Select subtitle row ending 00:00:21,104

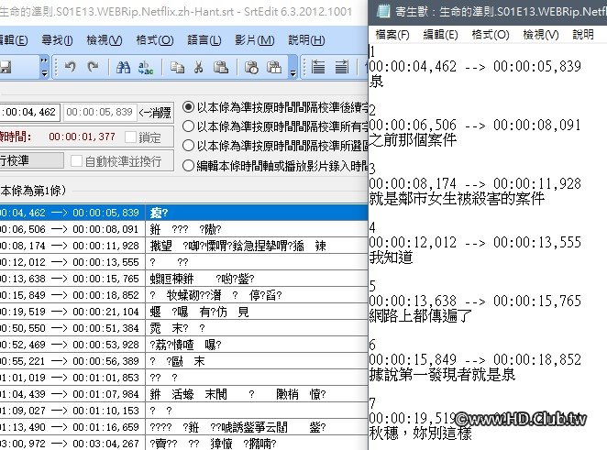(x=184, y=312)
